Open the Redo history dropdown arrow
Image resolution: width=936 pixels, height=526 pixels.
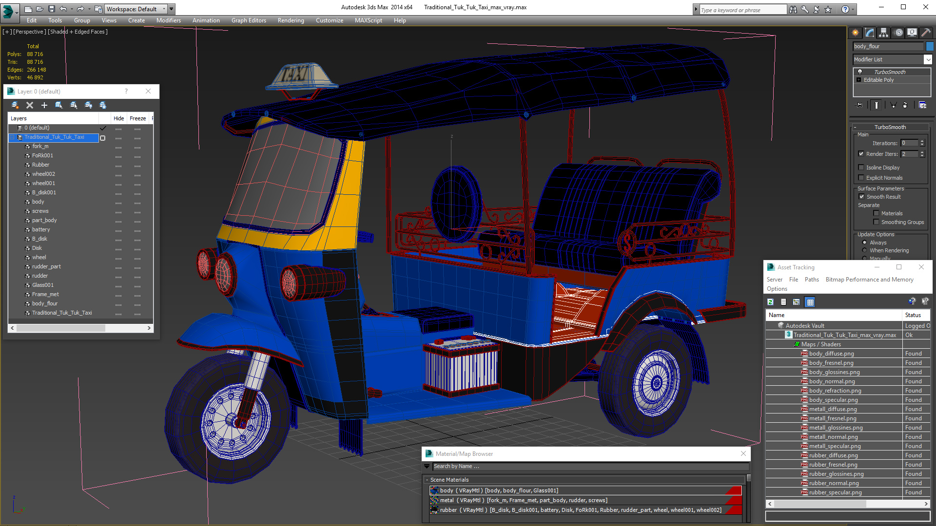click(89, 9)
